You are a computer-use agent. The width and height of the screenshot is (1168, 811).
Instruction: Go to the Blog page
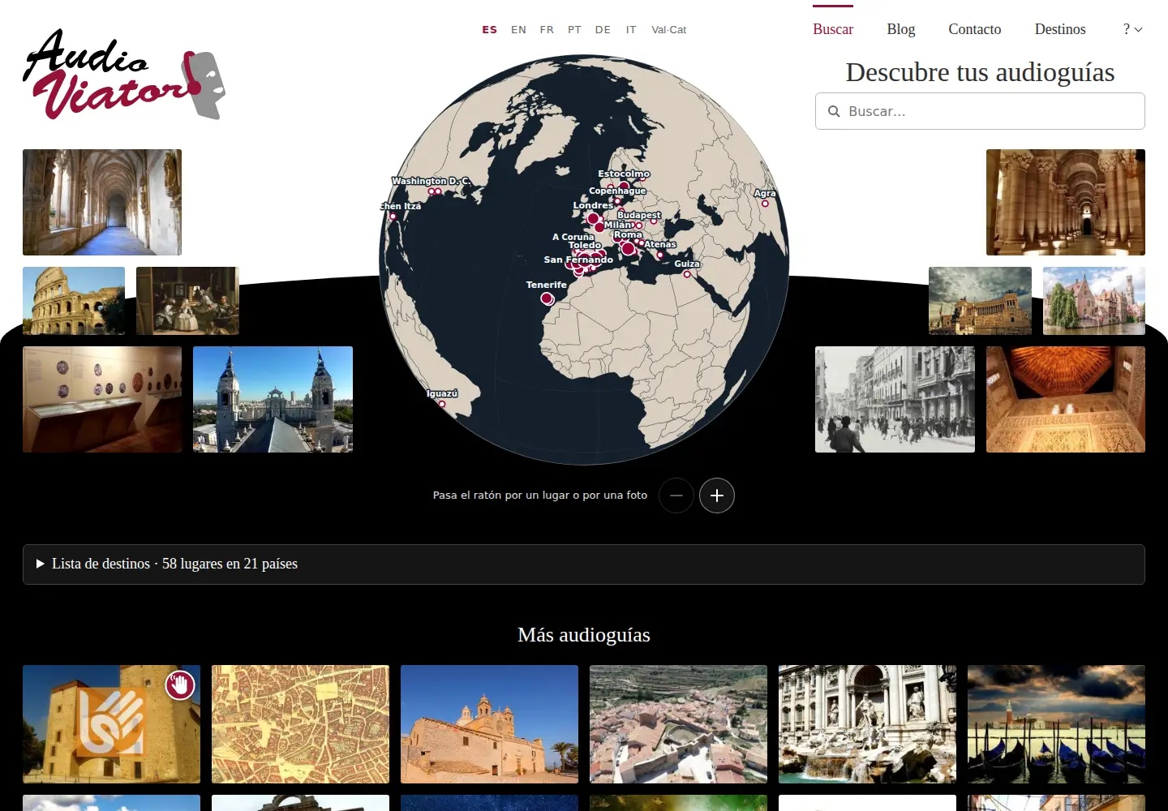(901, 29)
